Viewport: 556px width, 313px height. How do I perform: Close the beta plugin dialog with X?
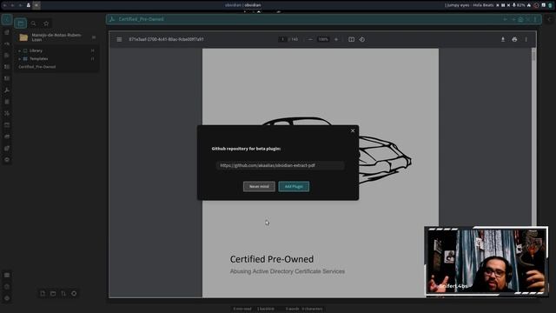coord(353,130)
